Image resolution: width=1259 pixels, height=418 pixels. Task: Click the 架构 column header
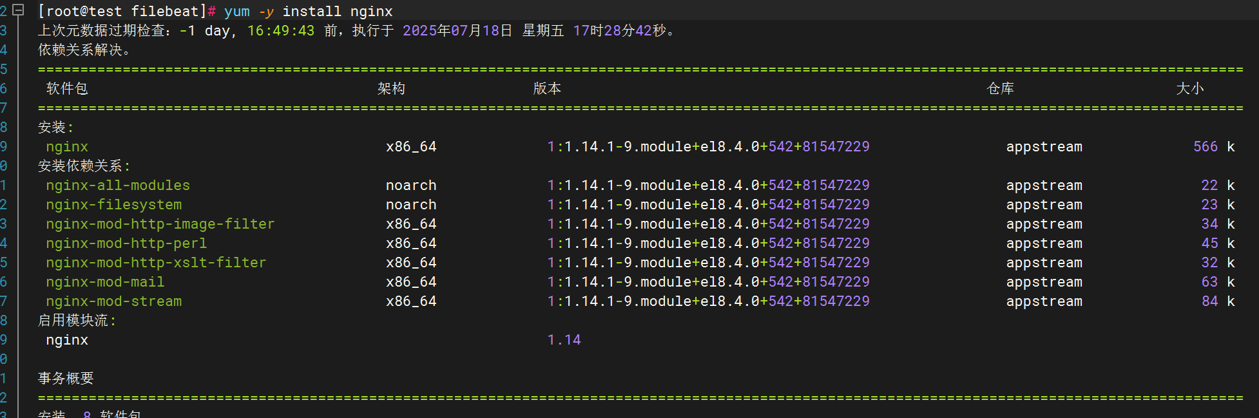click(x=391, y=89)
